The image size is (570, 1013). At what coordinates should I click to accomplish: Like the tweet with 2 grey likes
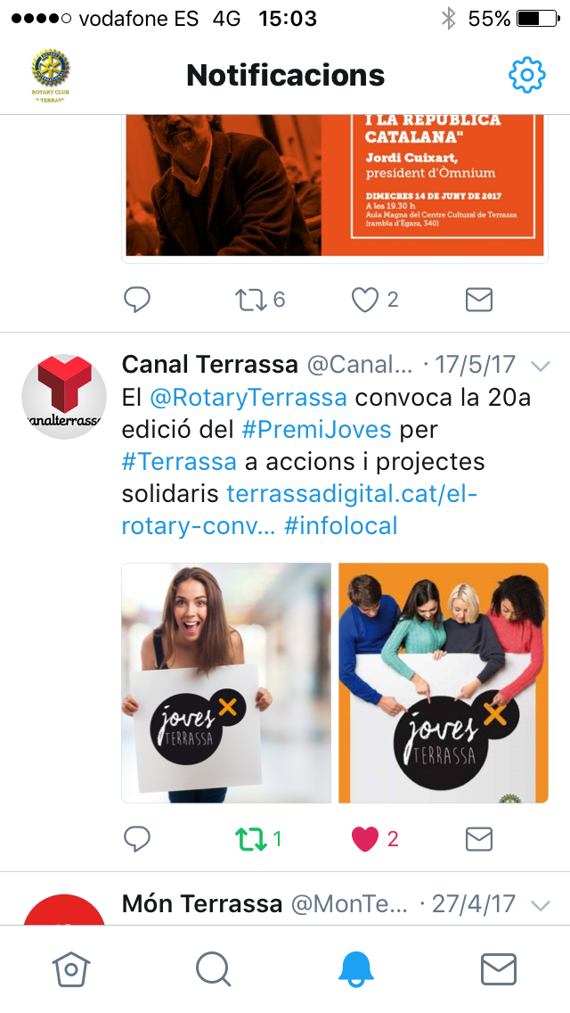(x=365, y=299)
